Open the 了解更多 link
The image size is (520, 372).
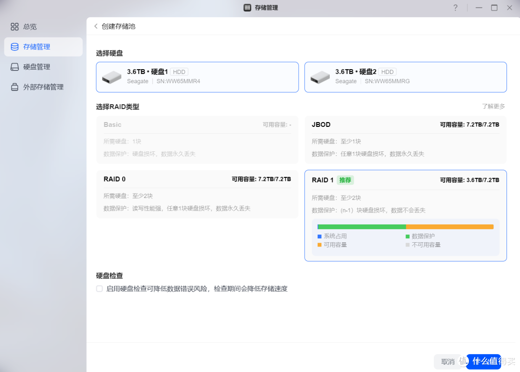(x=494, y=106)
